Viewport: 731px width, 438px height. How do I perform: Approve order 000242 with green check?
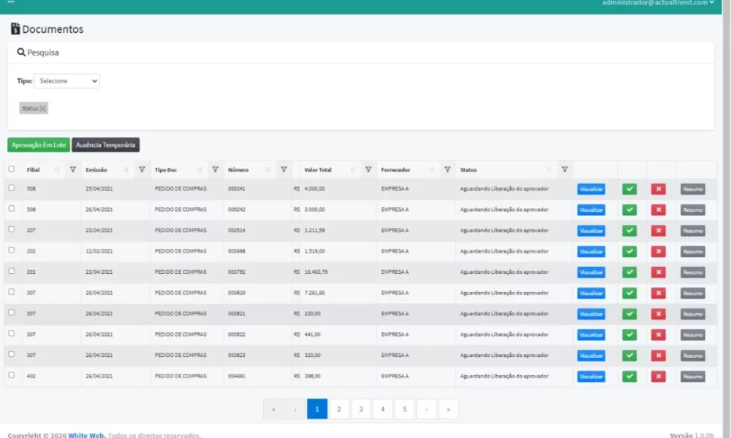[x=629, y=210]
